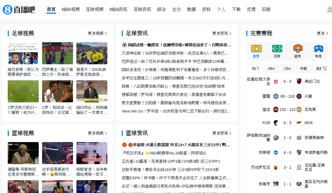This screenshot has width=332, height=193.
Task: Expand 篮球资讯 更多资讯 arrow
Action: point(230,133)
